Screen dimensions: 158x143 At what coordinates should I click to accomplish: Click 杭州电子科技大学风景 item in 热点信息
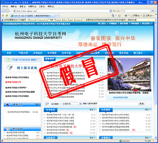click(16, 132)
